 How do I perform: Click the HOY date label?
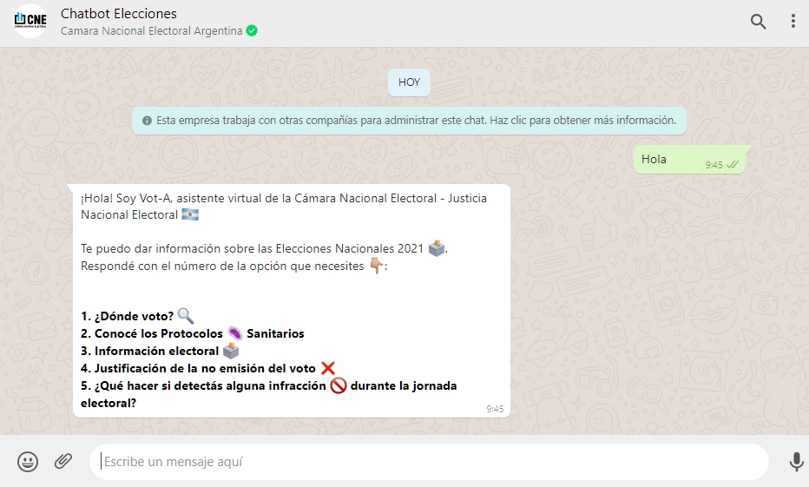409,82
